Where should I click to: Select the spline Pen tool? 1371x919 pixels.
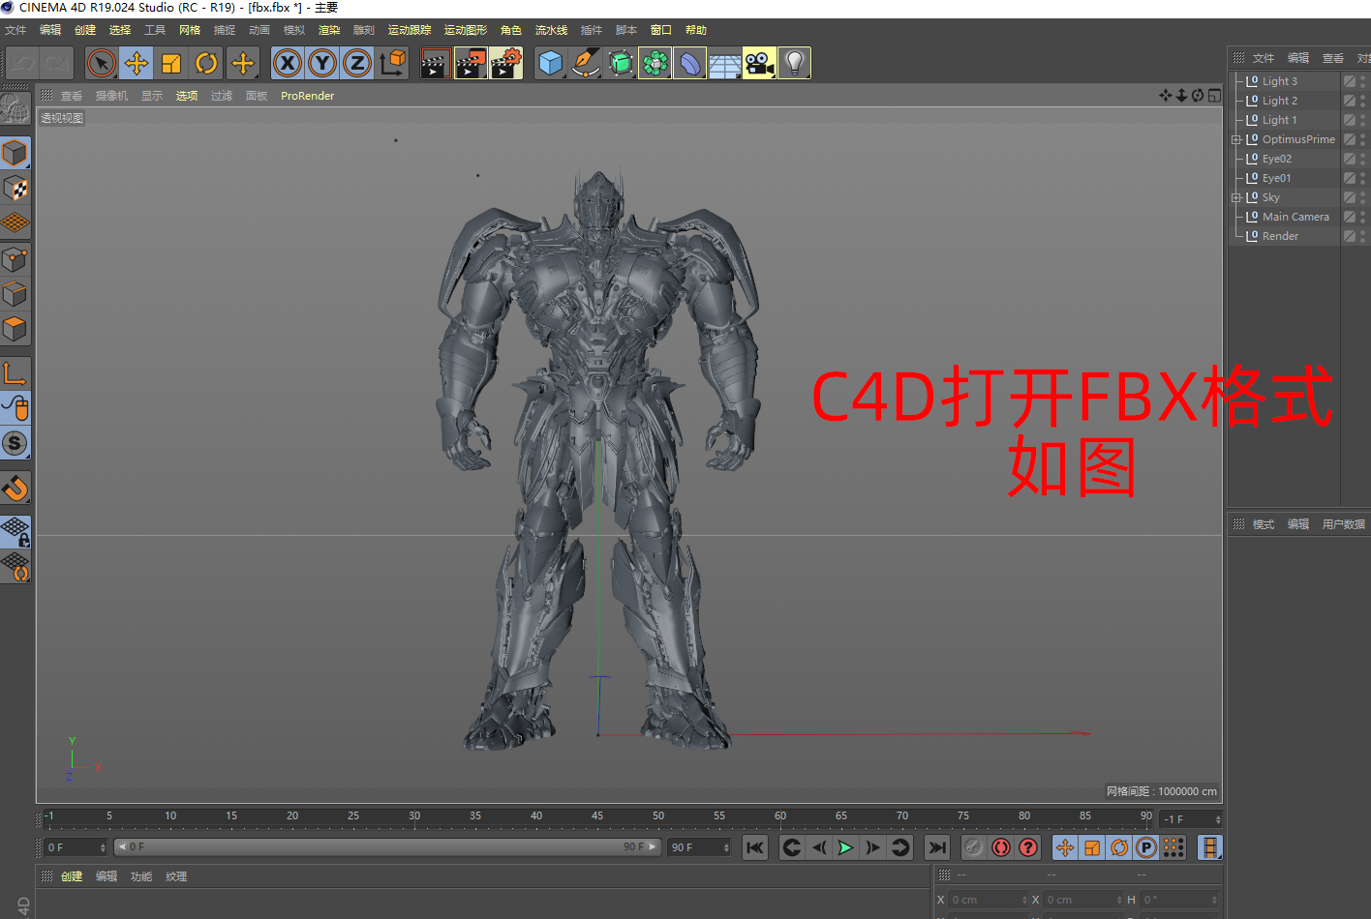click(x=585, y=64)
